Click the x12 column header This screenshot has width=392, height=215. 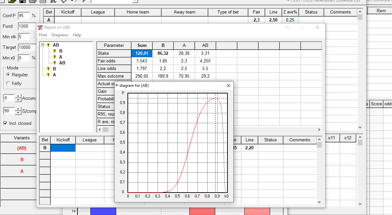pyautogui.click(x=348, y=138)
